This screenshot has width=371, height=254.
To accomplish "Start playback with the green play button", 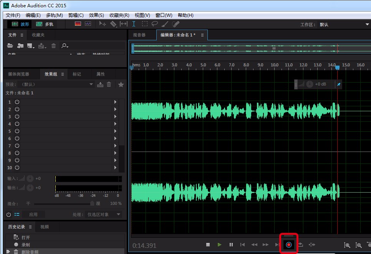I will (219, 245).
